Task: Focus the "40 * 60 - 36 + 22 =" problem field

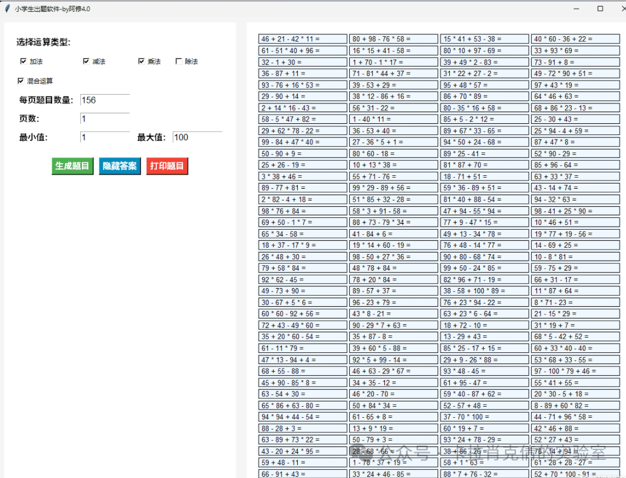Action: point(575,39)
